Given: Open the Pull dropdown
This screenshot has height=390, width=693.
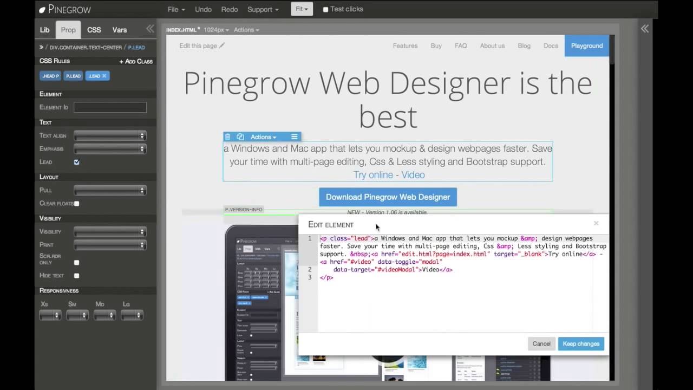Looking at the screenshot, I should pyautogui.click(x=110, y=190).
